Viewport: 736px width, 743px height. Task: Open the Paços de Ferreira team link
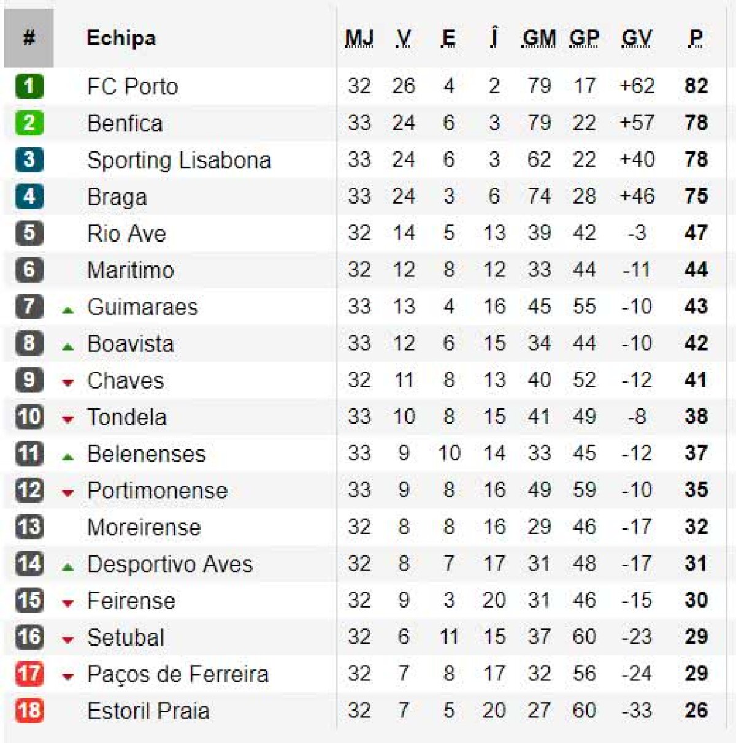(178, 674)
